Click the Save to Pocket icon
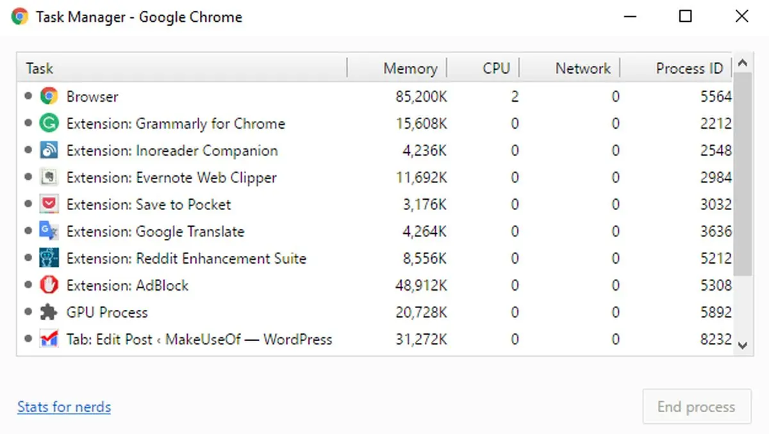 click(49, 204)
